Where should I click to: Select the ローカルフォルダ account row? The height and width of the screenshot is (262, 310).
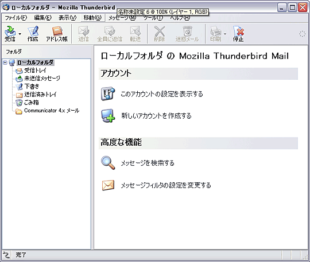point(36,62)
